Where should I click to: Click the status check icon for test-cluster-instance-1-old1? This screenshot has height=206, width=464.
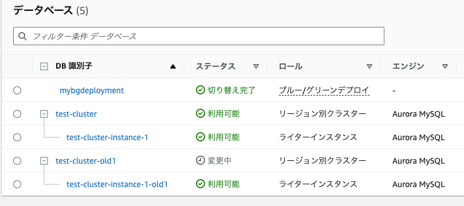pos(200,184)
